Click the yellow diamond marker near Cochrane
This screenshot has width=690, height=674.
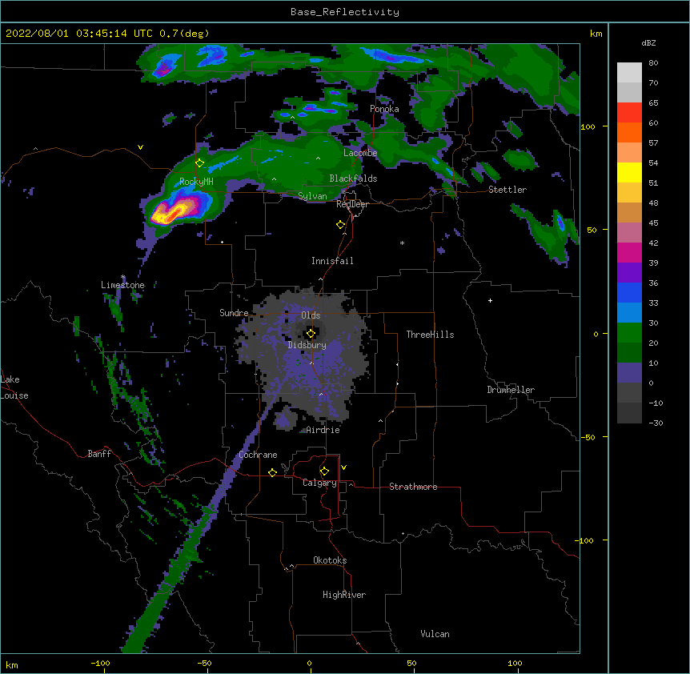(272, 472)
